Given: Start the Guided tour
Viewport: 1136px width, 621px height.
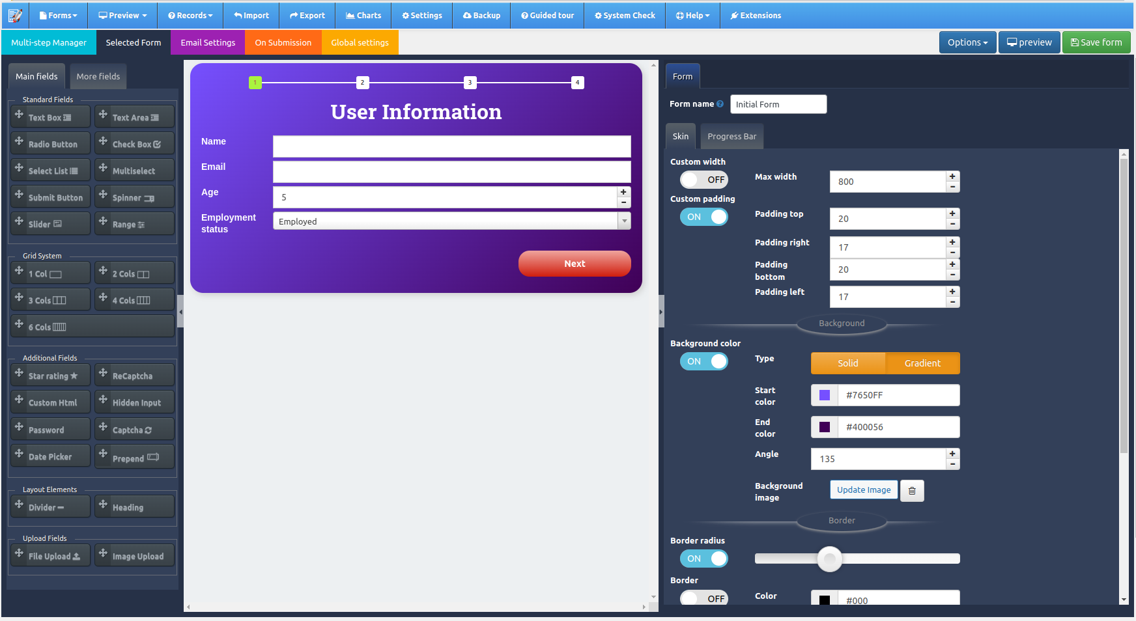Looking at the screenshot, I should [547, 15].
